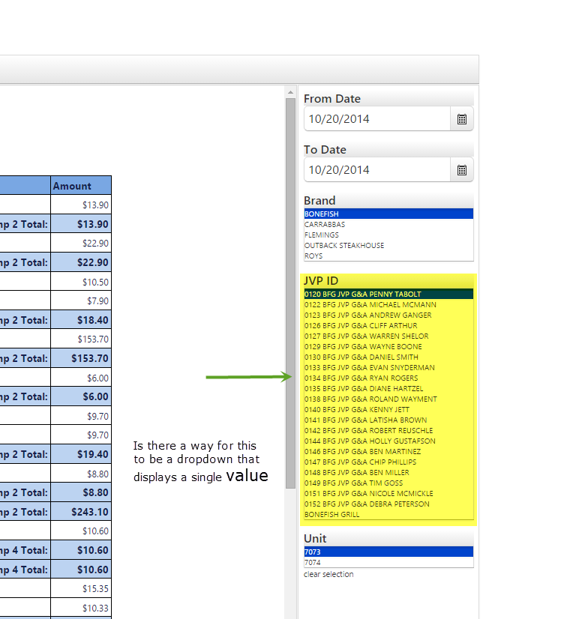Click the $19.40 total cell
Viewport: 570px width, 619px height.
(81, 454)
